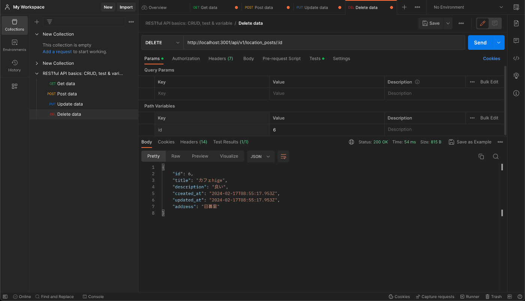Open response more options ellipsis
The width and height of the screenshot is (525, 301).
(x=500, y=142)
